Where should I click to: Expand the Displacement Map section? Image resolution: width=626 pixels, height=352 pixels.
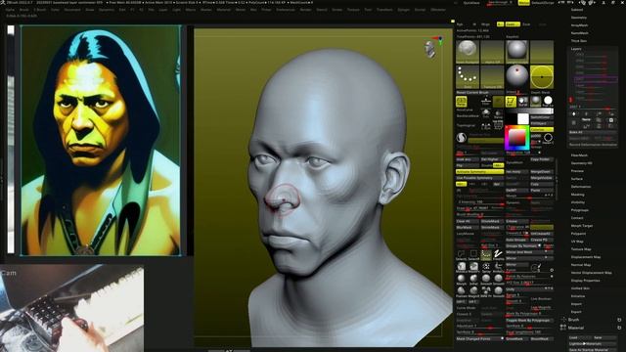[x=586, y=257]
